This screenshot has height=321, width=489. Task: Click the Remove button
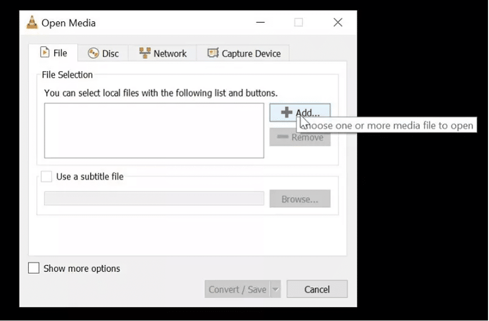coord(299,137)
